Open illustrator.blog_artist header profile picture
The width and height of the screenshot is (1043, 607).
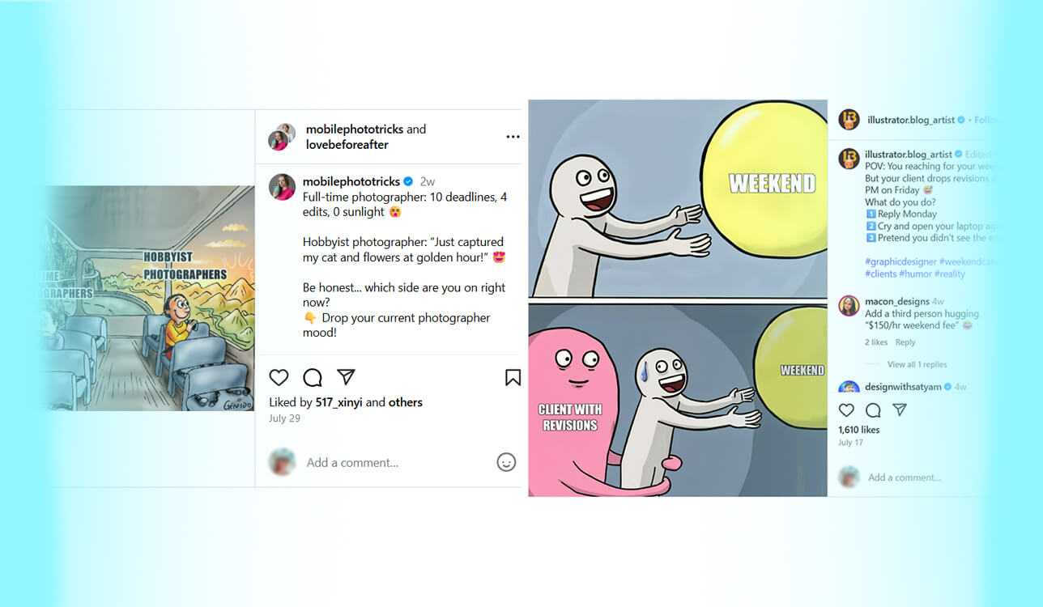coord(849,119)
